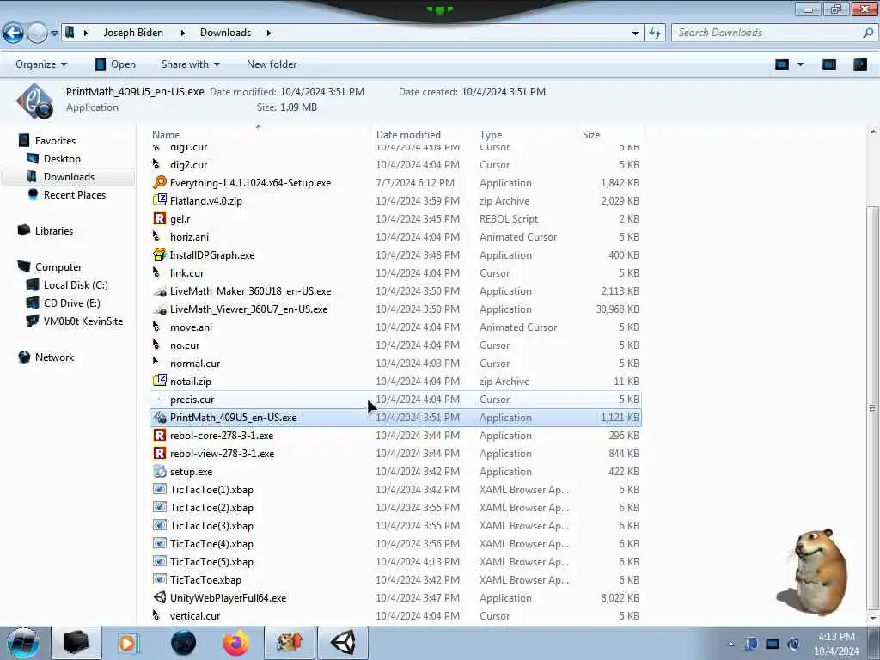The width and height of the screenshot is (880, 660).
Task: Click Downloads in address breadcrumb
Action: pyautogui.click(x=226, y=33)
